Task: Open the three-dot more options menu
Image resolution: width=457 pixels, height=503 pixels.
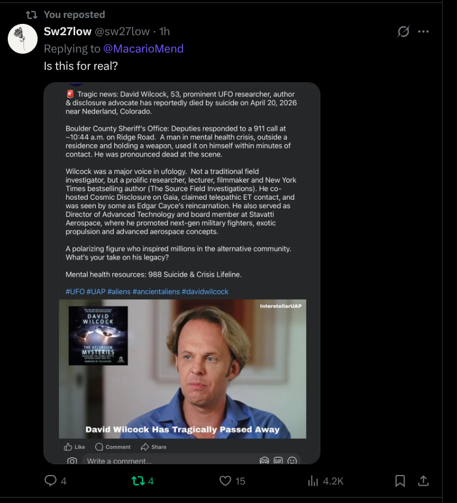Action: pyautogui.click(x=424, y=32)
